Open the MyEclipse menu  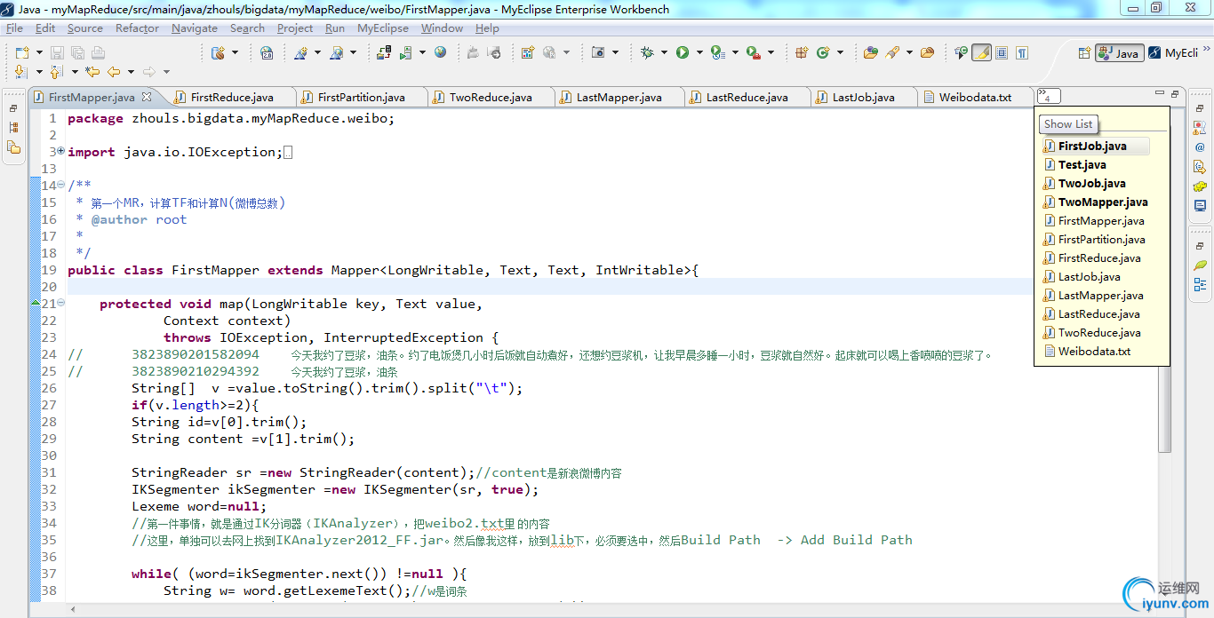click(x=383, y=28)
